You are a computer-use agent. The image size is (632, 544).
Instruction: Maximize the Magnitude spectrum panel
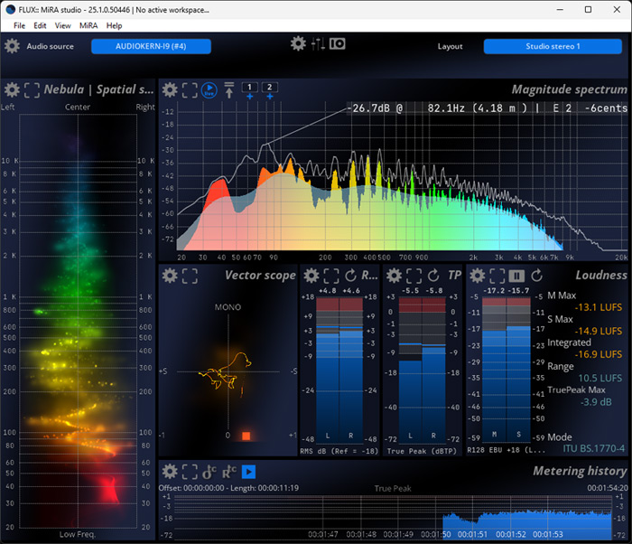190,90
